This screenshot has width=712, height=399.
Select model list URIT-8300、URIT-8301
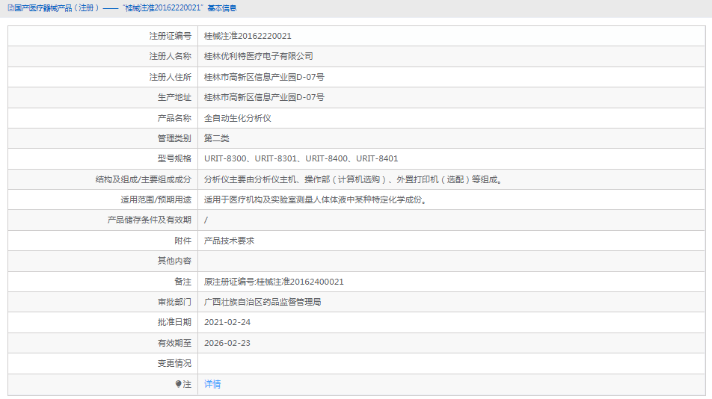(251, 158)
